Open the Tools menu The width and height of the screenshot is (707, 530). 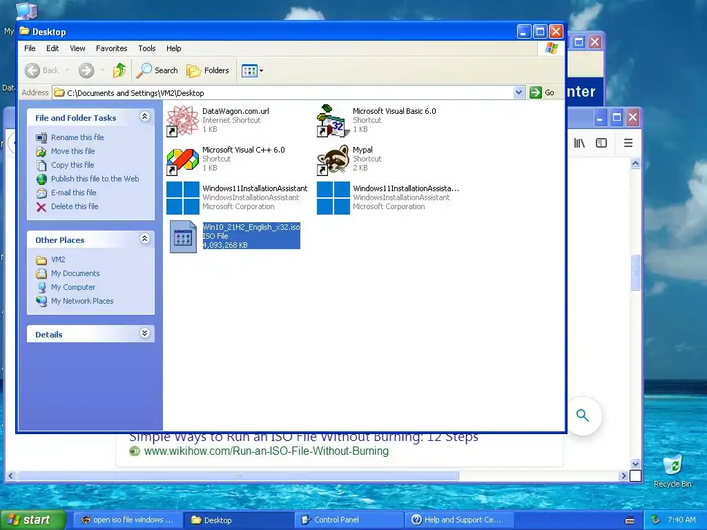click(x=147, y=48)
